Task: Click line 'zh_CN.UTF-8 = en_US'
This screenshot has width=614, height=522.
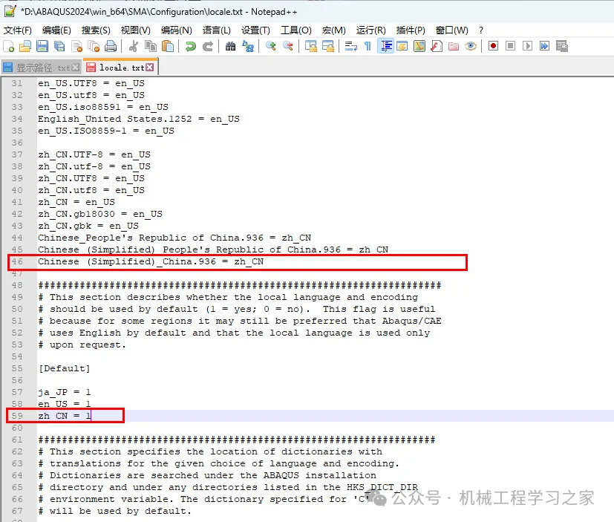Action: [94, 154]
